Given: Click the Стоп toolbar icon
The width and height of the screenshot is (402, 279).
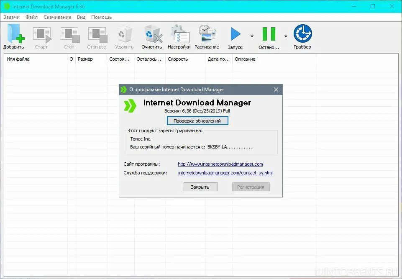Looking at the screenshot, I should pos(70,35).
